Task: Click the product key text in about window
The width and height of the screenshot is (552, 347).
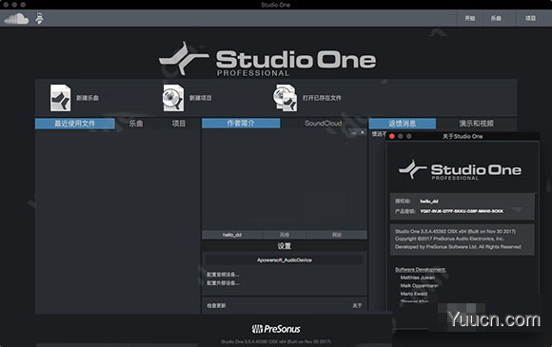Action: click(462, 211)
